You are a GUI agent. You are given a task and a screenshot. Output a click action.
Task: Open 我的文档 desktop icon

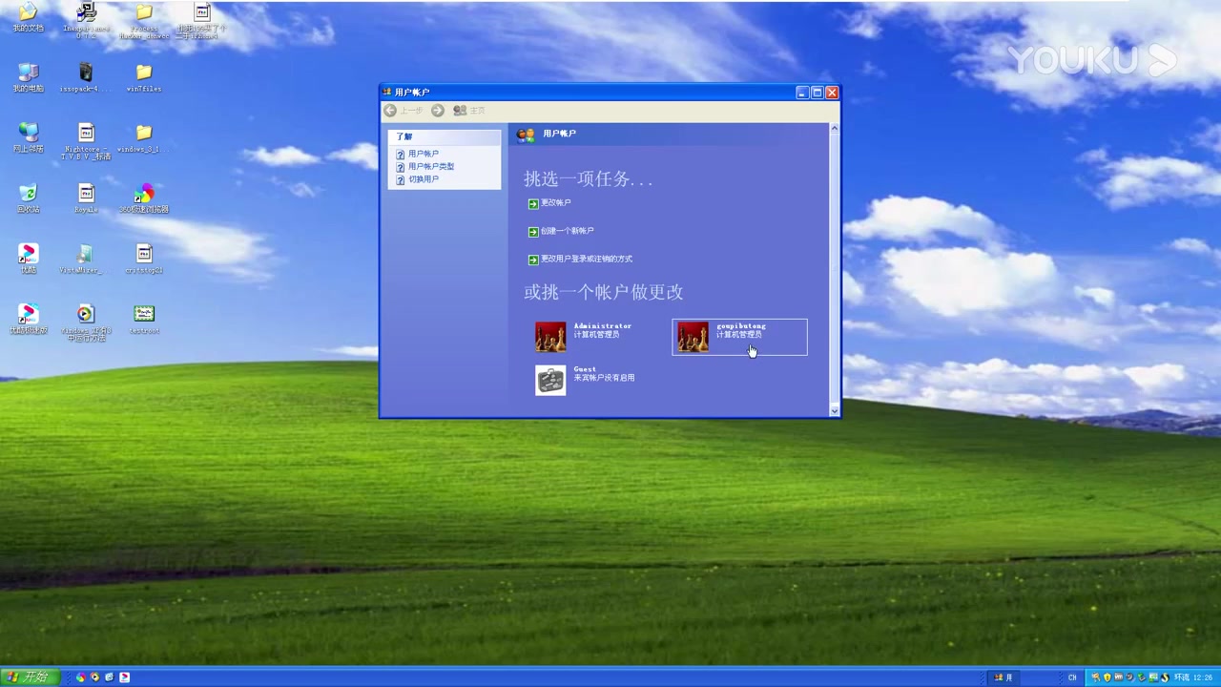click(x=28, y=17)
